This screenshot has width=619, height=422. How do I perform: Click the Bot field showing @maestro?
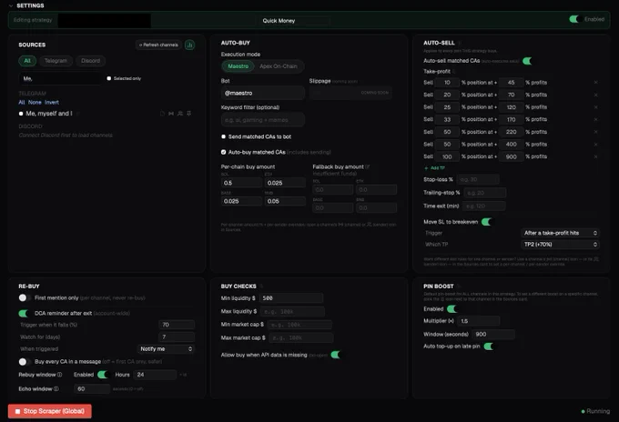(x=262, y=93)
